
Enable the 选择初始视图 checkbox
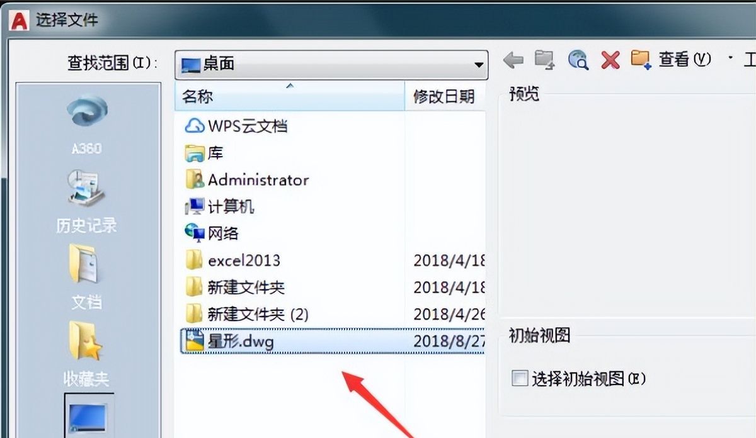520,378
